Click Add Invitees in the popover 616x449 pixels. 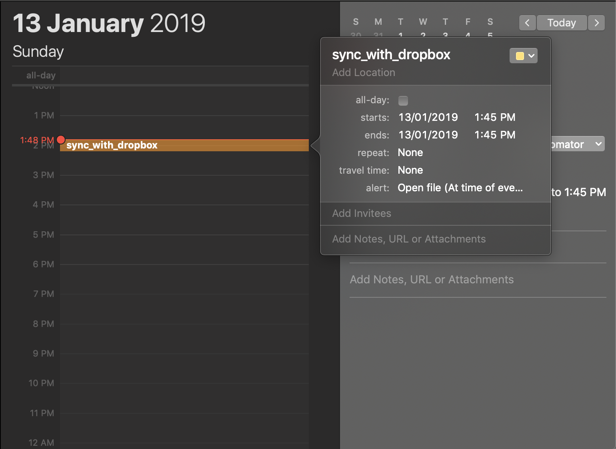362,213
